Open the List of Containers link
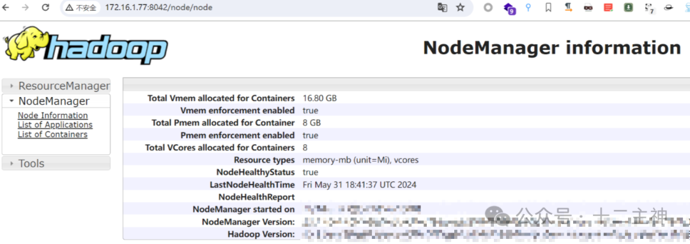 [x=52, y=135]
